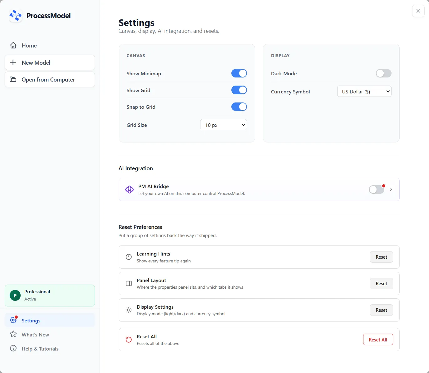Click the 'Show every feature tip again' text

164,261
